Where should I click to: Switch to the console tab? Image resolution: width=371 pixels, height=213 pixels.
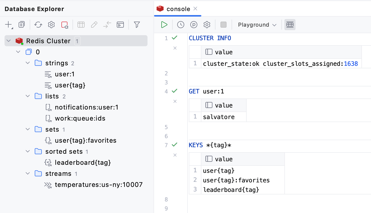[x=178, y=9]
